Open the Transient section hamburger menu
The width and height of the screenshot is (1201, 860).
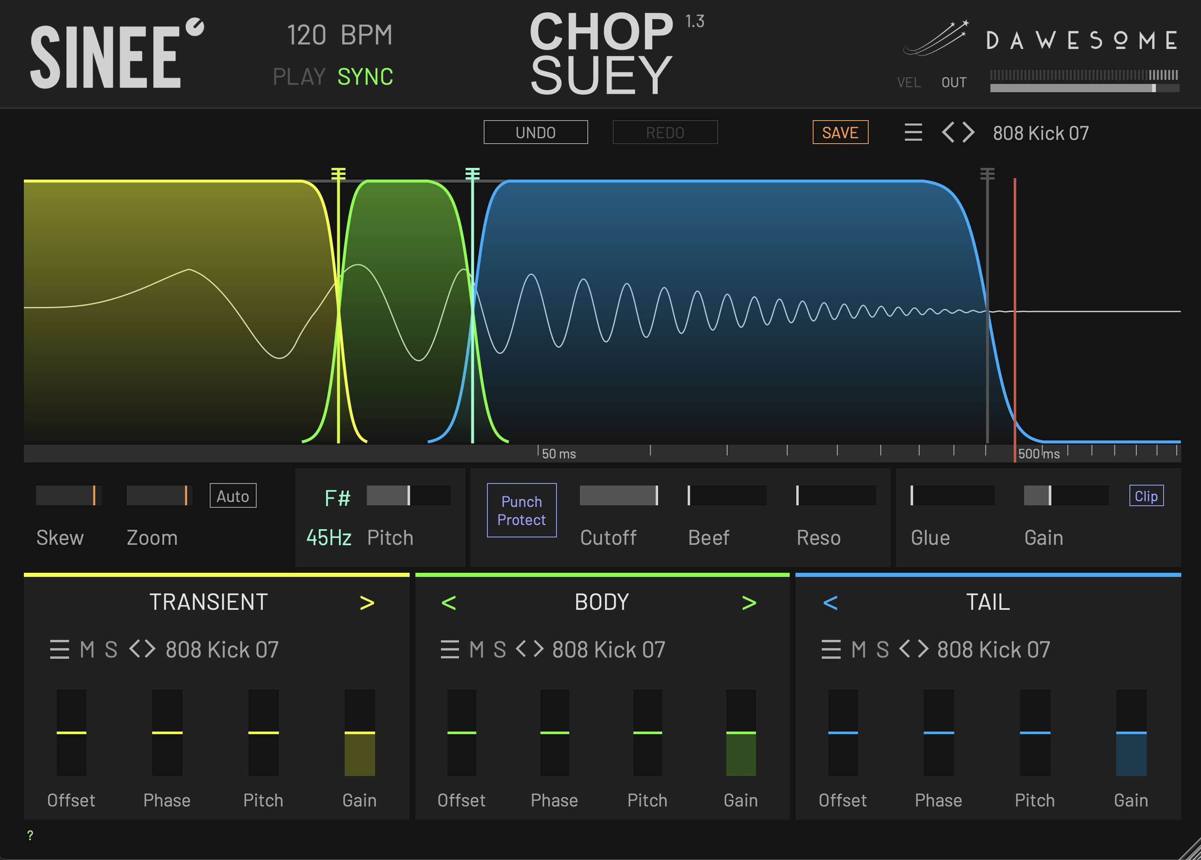[59, 649]
